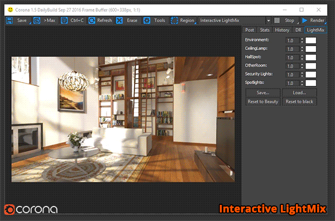Toggle Region render via Region label

[187, 21]
